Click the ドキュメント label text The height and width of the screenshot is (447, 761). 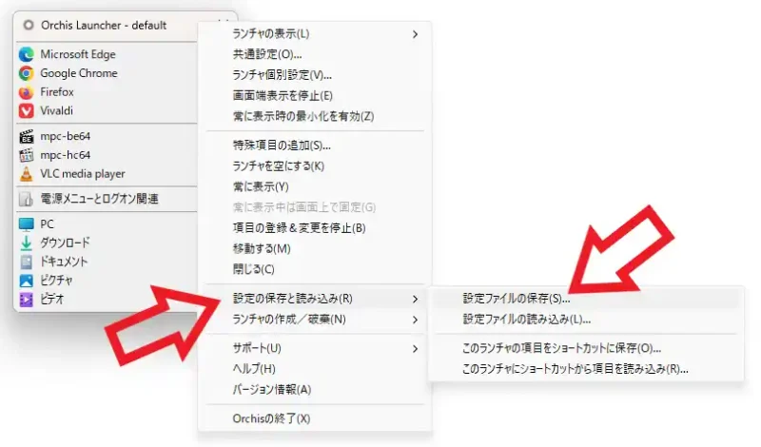tap(64, 262)
